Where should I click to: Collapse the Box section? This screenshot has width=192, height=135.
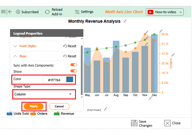[x=16, y=56]
